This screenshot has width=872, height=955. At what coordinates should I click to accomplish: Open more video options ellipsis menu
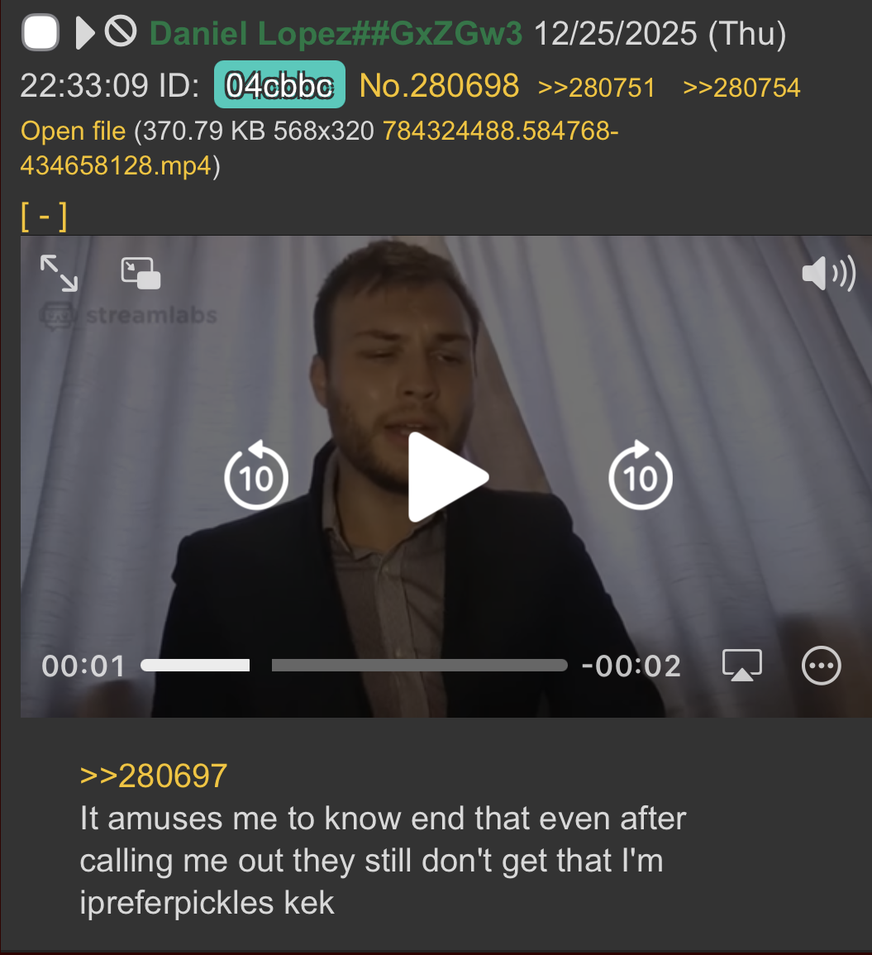pos(822,665)
